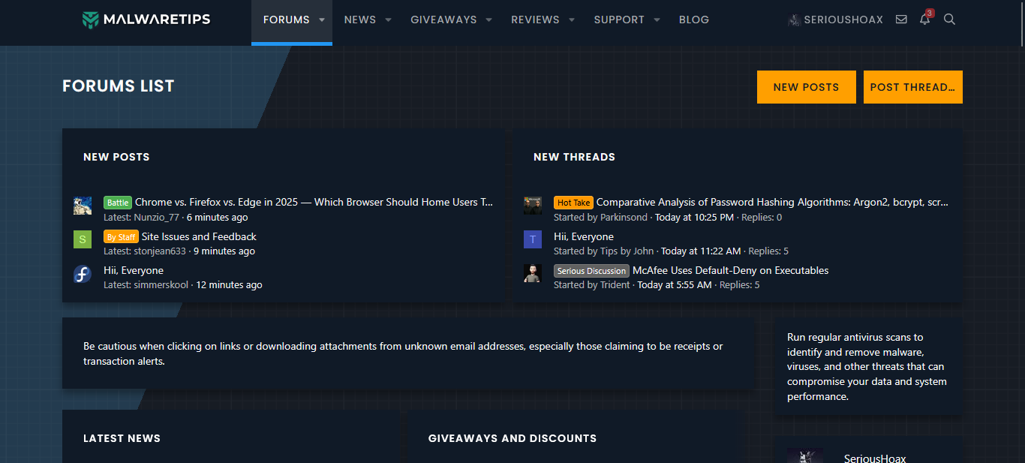Click Today at 5:55 AM timestamp
Screen dimensions: 1025x463
tap(675, 285)
